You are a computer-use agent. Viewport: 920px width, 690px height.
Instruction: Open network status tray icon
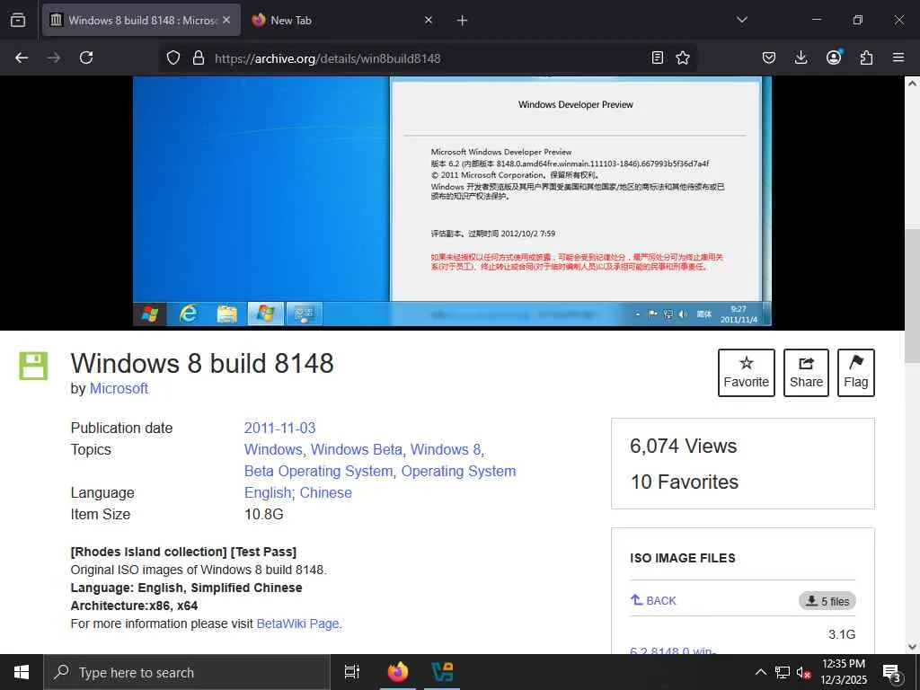pos(783,672)
